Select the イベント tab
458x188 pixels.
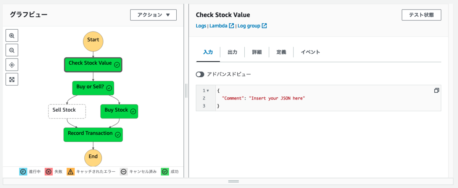tap(310, 52)
